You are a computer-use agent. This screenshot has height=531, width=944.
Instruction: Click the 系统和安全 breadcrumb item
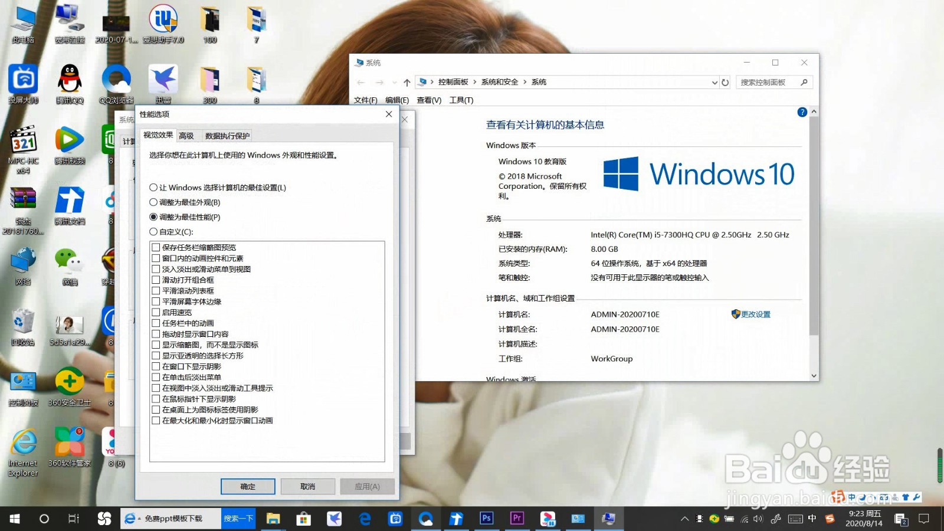click(499, 81)
